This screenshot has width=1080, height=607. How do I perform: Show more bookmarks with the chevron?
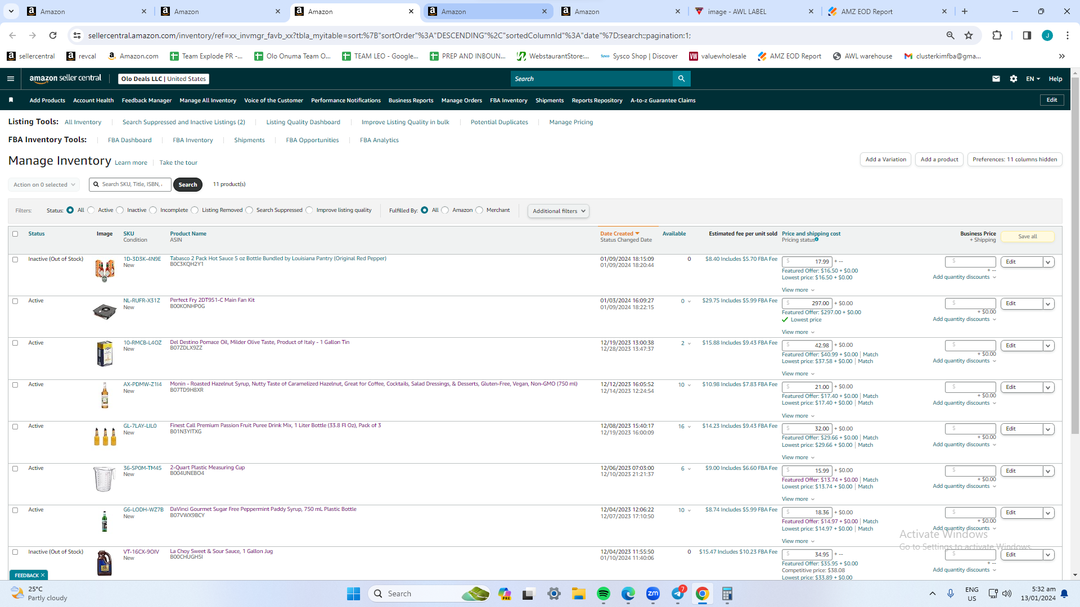pyautogui.click(x=1062, y=56)
